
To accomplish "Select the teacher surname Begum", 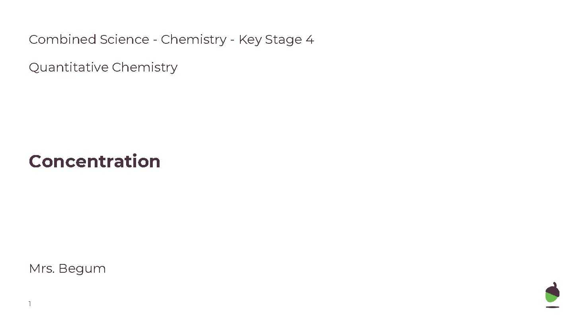I will tap(82, 269).
